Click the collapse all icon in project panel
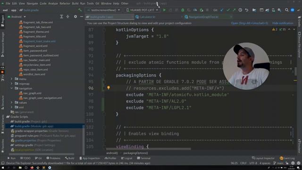The width and height of the screenshot is (302, 170). tap(67, 17)
